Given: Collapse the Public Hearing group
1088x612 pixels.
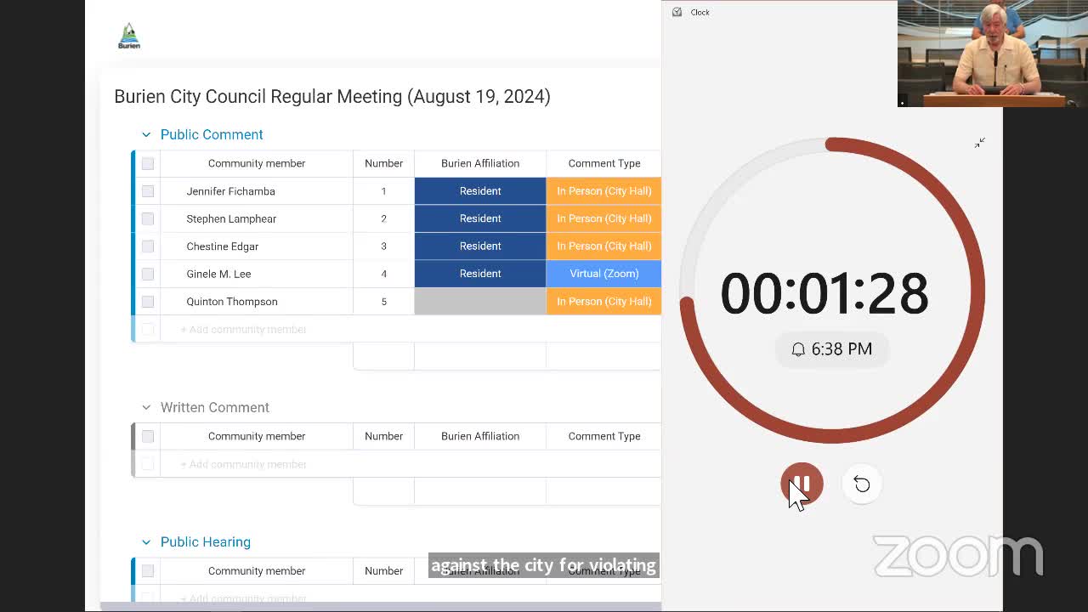Looking at the screenshot, I should 146,541.
